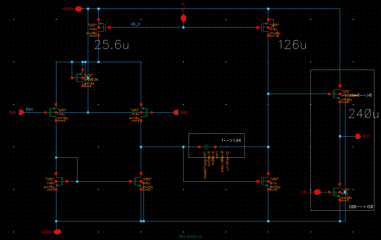Click the 25.6u current annotation

111,45
